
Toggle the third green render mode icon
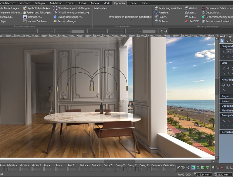[203, 168]
